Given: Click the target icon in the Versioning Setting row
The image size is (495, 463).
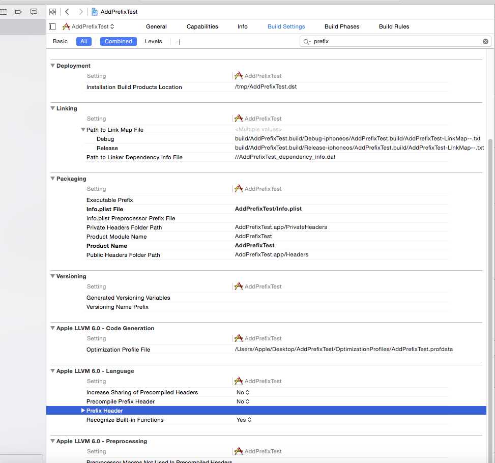Looking at the screenshot, I should (239, 286).
